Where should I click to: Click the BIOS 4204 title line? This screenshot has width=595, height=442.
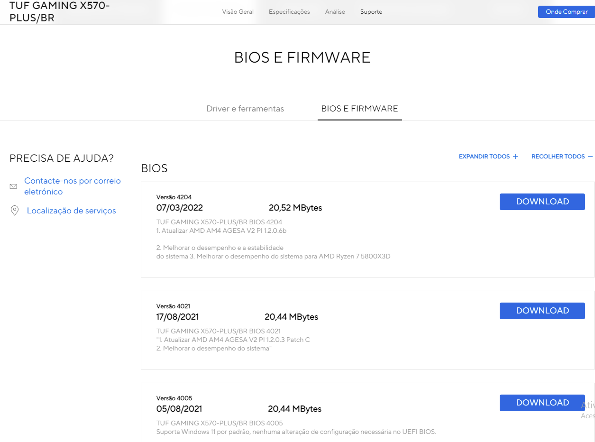tap(219, 222)
